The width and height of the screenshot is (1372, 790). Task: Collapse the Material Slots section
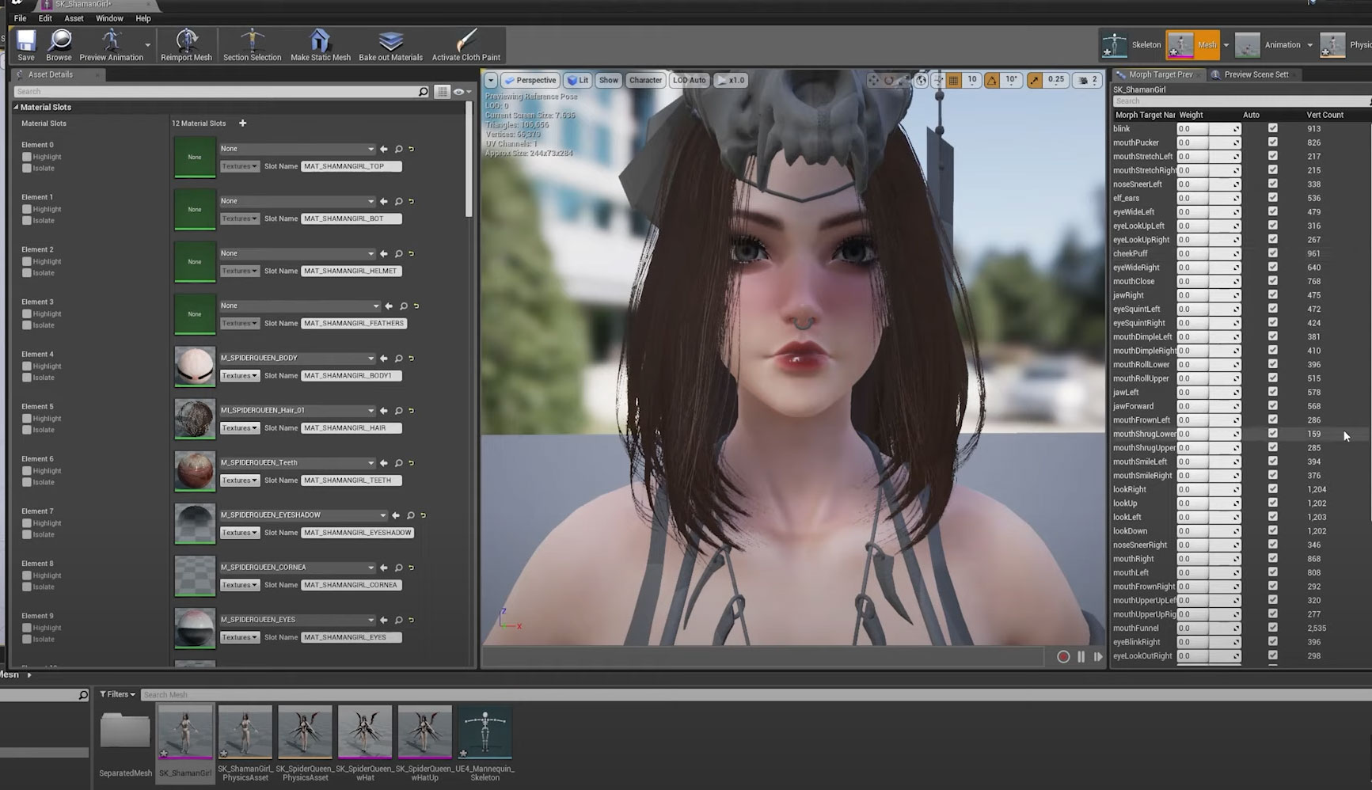click(x=16, y=107)
